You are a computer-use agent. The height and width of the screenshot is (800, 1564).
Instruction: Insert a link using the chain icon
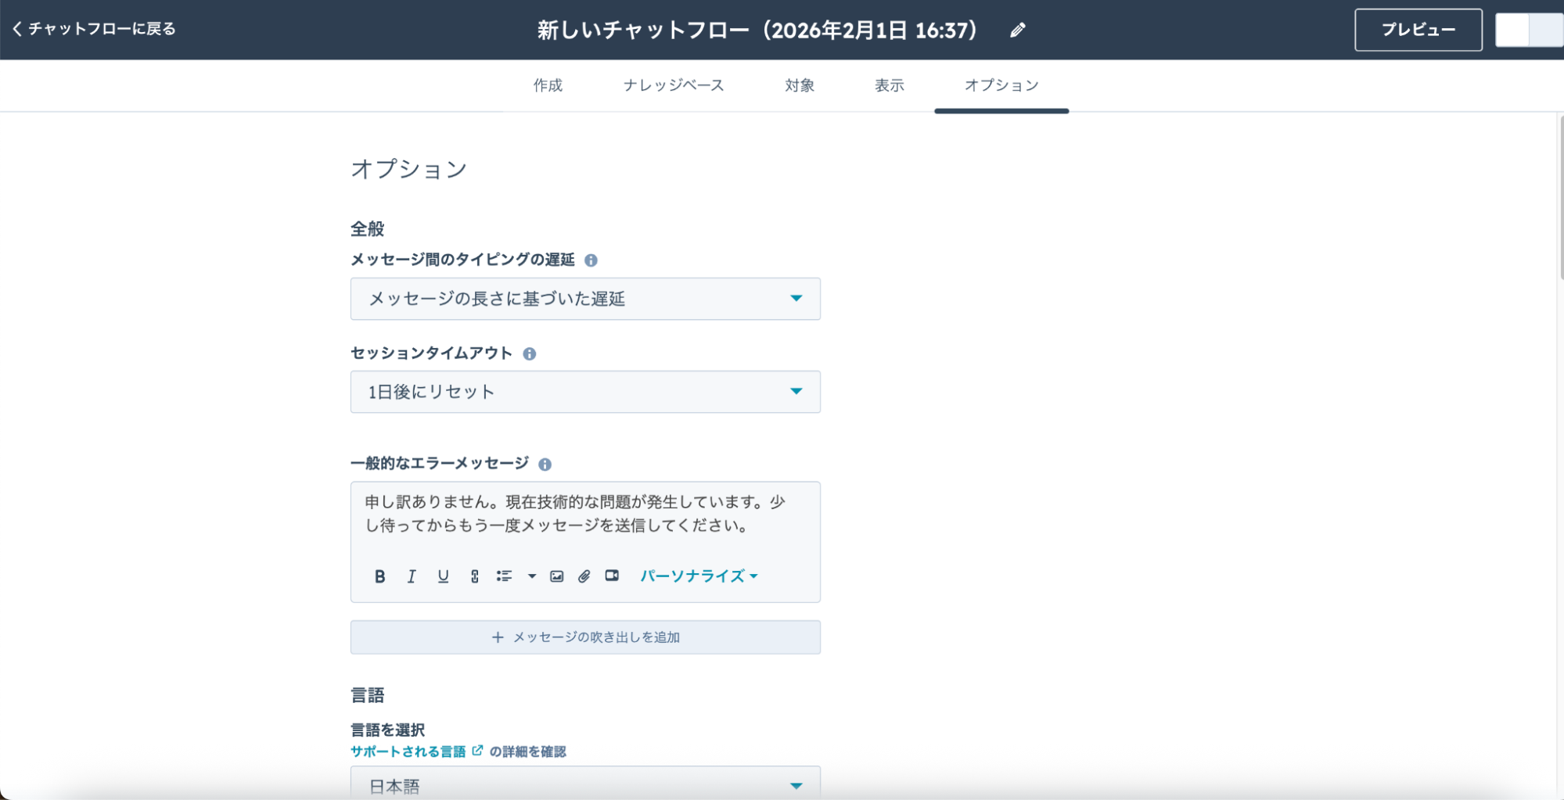tap(474, 576)
